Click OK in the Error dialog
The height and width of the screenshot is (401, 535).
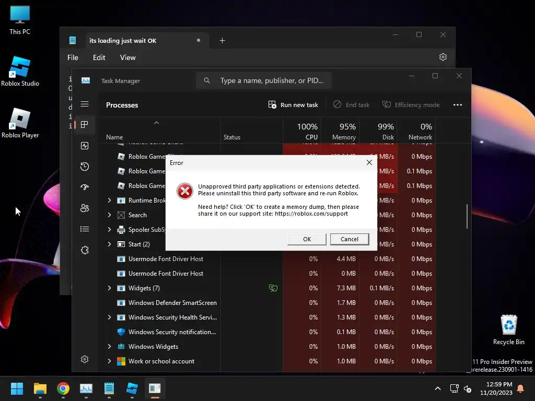coord(307,239)
